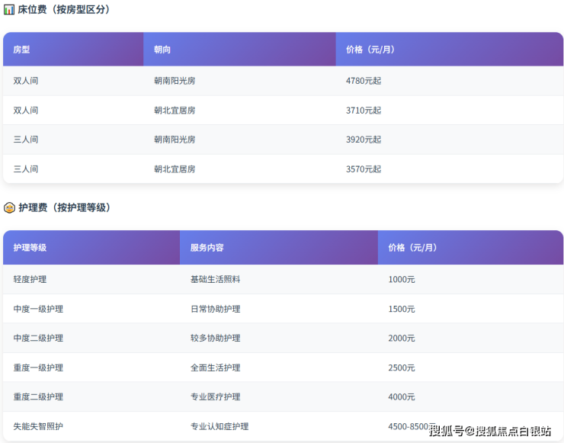Click the 服务内容 column header
This screenshot has height=443, width=564.
pos(207,248)
